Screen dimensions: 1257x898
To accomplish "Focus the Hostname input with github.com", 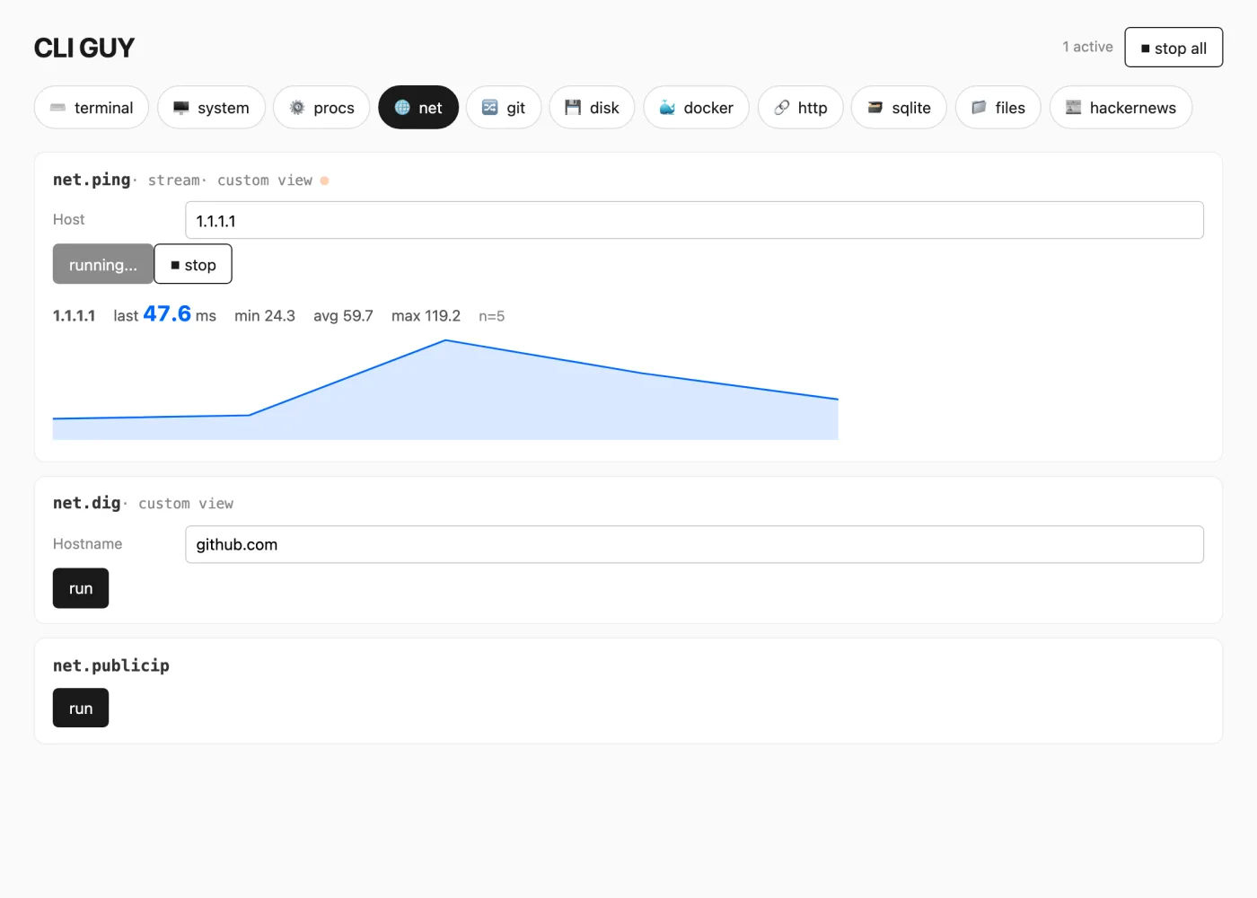I will [x=694, y=544].
